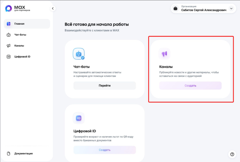This screenshot has height=162, width=240.
Task: Select the Чат-боты sidebar menu label
Action: coord(20,35)
